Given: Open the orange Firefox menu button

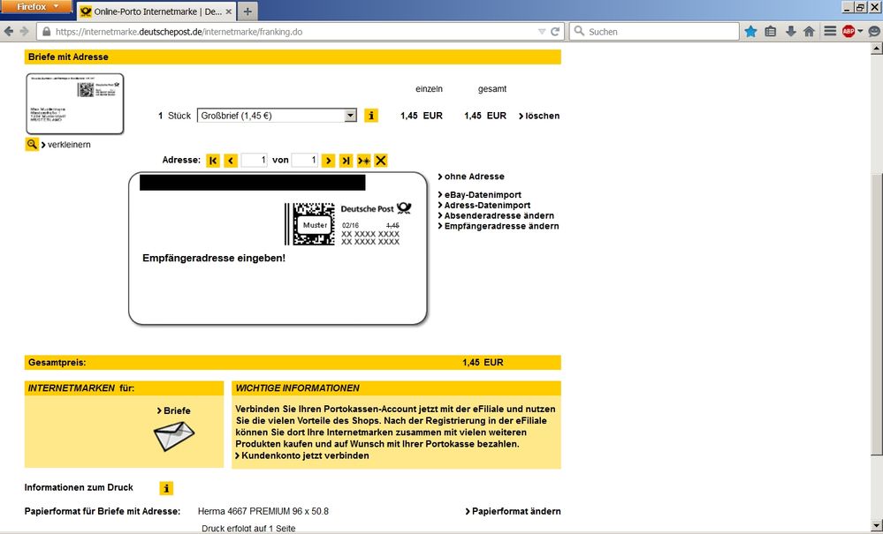Looking at the screenshot, I should [x=36, y=7].
